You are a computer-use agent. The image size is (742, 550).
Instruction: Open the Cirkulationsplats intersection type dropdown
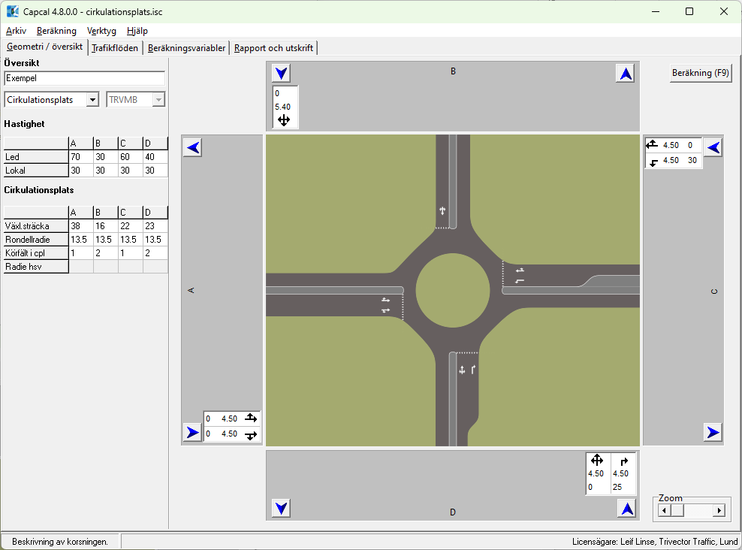[92, 100]
